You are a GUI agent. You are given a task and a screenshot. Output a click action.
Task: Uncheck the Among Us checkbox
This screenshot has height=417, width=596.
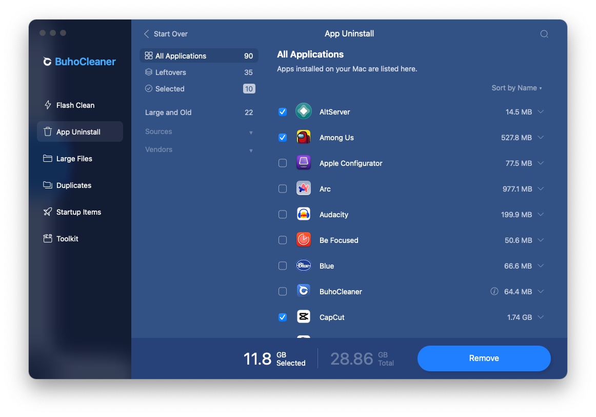(x=283, y=137)
